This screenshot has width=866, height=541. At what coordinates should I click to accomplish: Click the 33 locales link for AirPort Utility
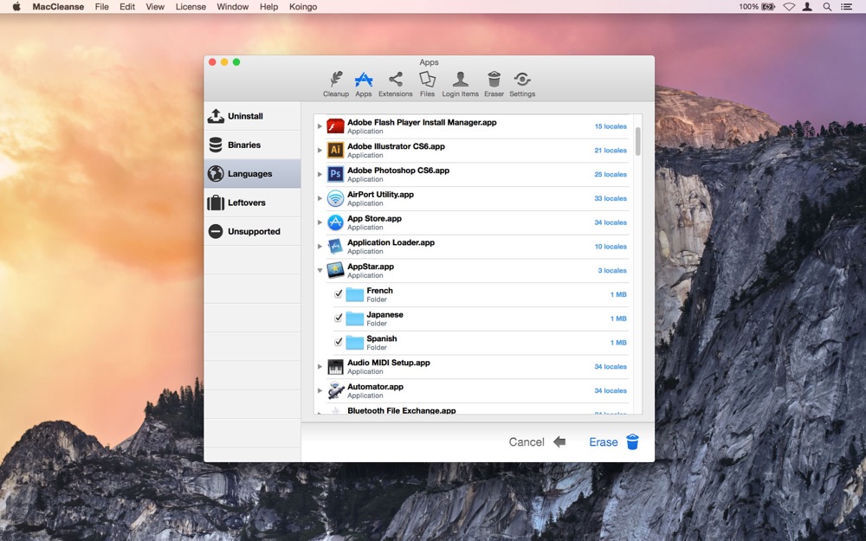point(611,198)
